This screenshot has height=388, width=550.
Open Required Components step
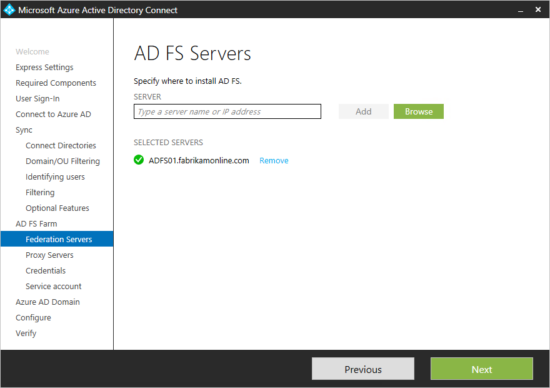(x=56, y=83)
